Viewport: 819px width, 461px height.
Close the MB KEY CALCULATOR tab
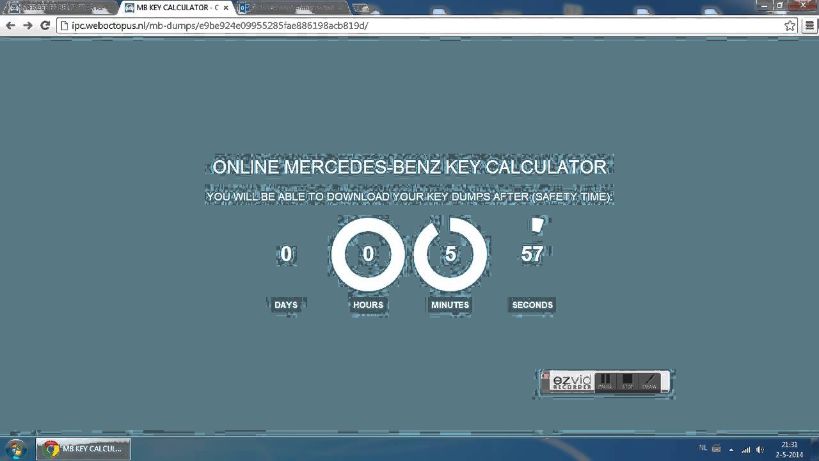point(226,8)
